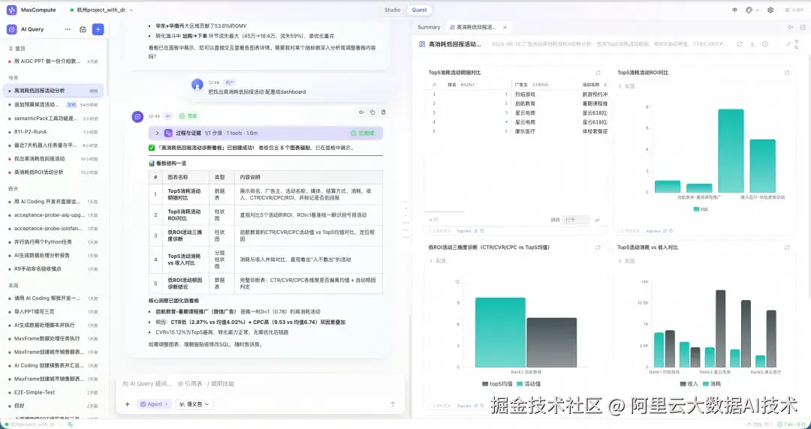Click the dashboard grid icon by title
Image resolution: width=811 pixels, height=429 pixels.
point(422,44)
